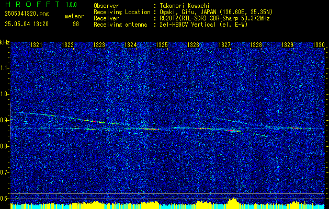Click the 0.6 kHz axis label
The image size is (329, 209).
4,199
